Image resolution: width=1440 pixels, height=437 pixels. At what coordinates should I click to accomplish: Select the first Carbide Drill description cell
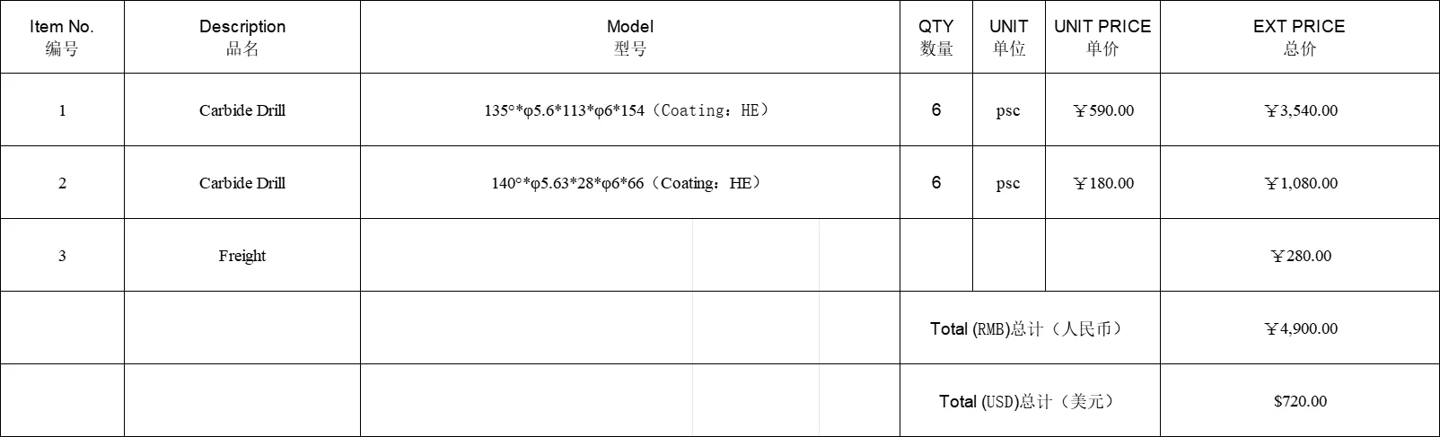click(242, 109)
